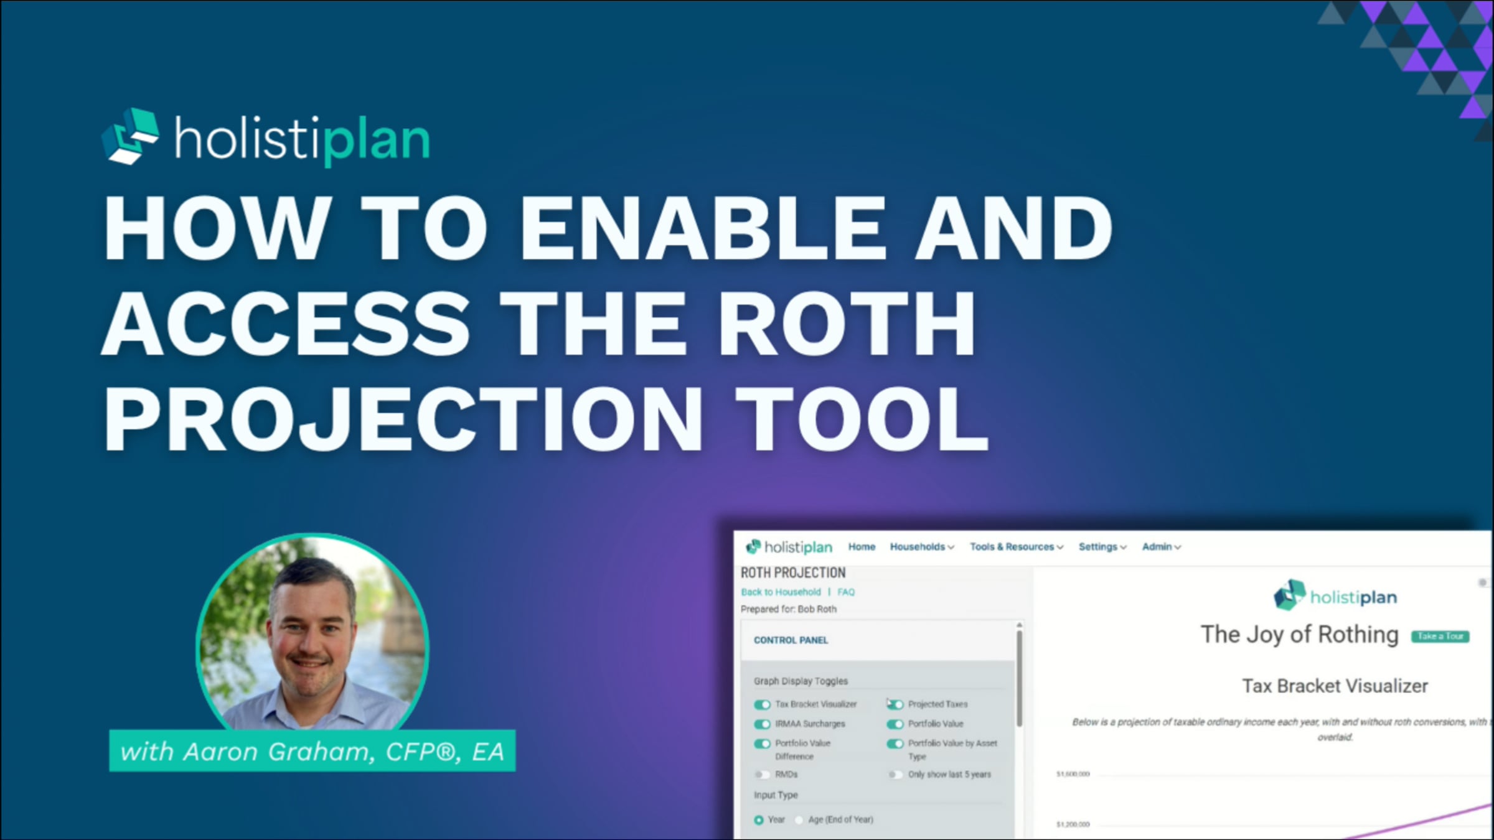This screenshot has height=840, width=1494.
Task: Click the control panel vertical scrollbar
Action: 1019,678
